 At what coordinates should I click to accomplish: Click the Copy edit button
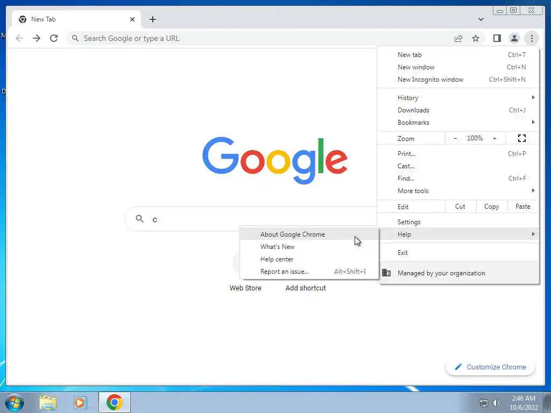point(492,206)
